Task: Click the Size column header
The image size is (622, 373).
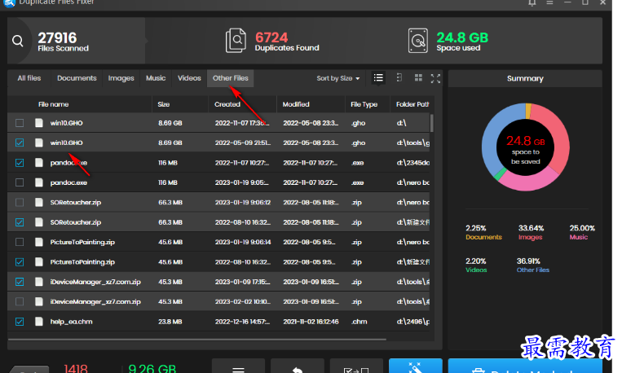Action: point(163,104)
